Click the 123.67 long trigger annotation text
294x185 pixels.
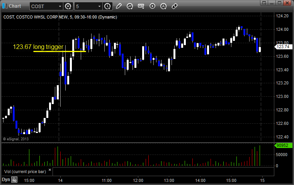coord(38,47)
